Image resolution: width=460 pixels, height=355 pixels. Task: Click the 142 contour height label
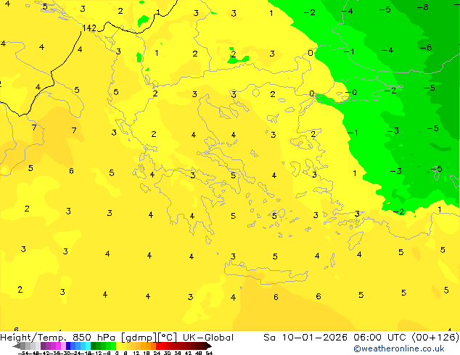(x=89, y=28)
